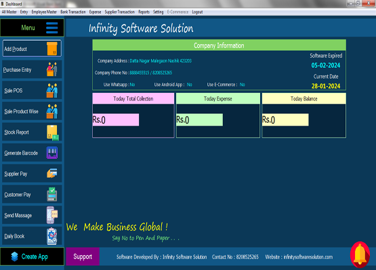Click the Supplier Pay card icon
The image size is (376, 270).
52,173
